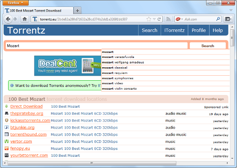Click the info icon in anonymous notice
Viewport: 237px width, 168px height.
click(12, 85)
